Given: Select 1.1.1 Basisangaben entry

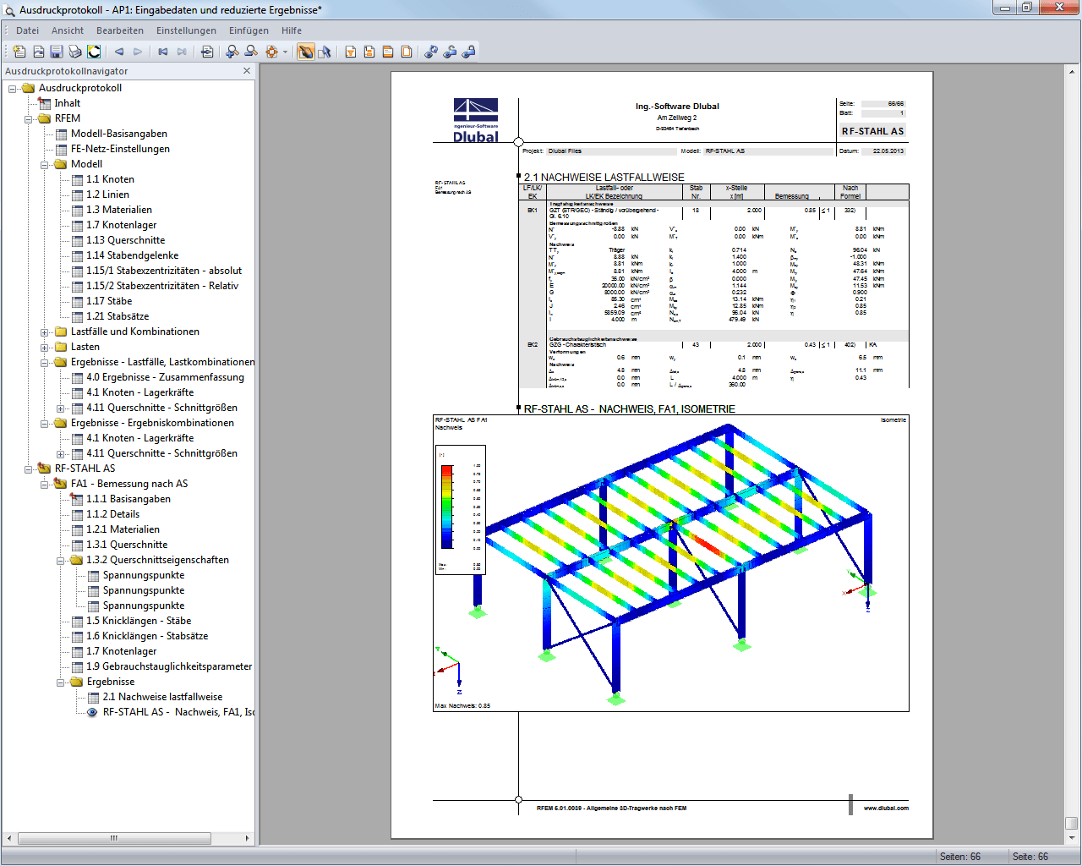Looking at the screenshot, I should pos(128,499).
